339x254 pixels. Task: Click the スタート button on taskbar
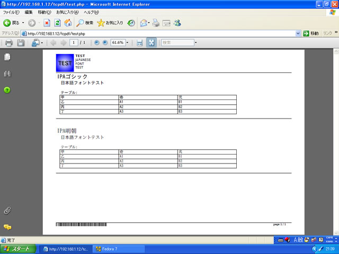tap(19, 249)
